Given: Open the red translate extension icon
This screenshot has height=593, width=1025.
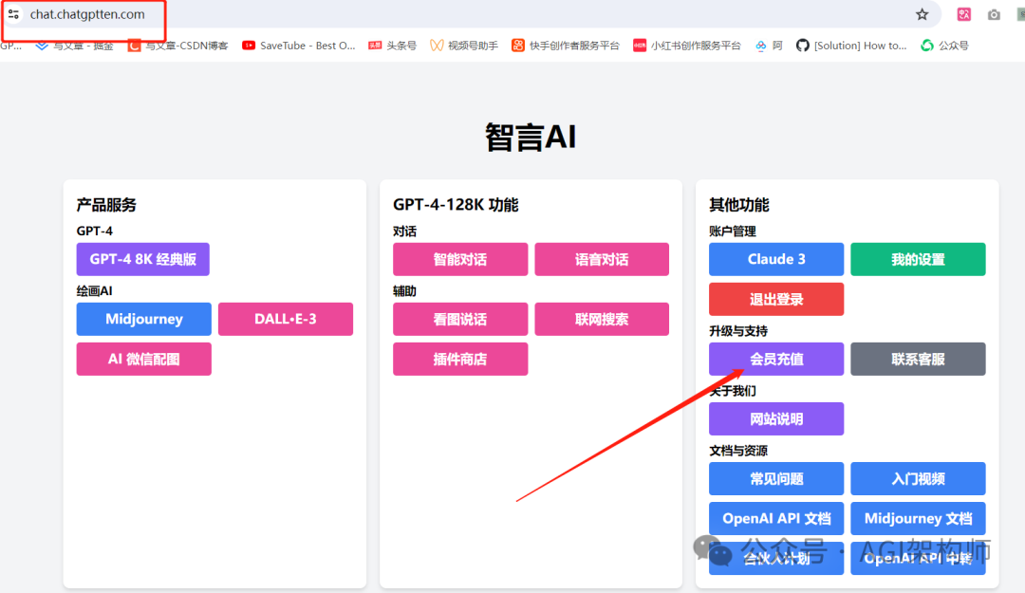Looking at the screenshot, I should 963,14.
